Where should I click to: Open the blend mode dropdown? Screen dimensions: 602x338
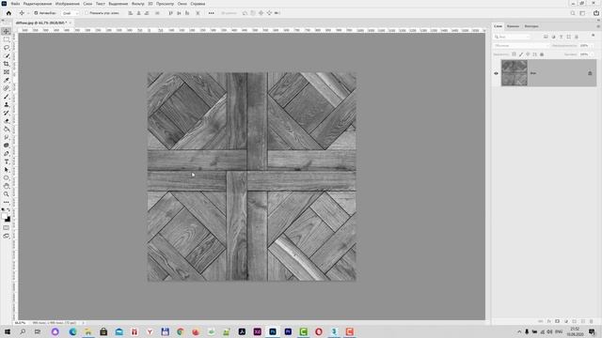click(x=521, y=46)
